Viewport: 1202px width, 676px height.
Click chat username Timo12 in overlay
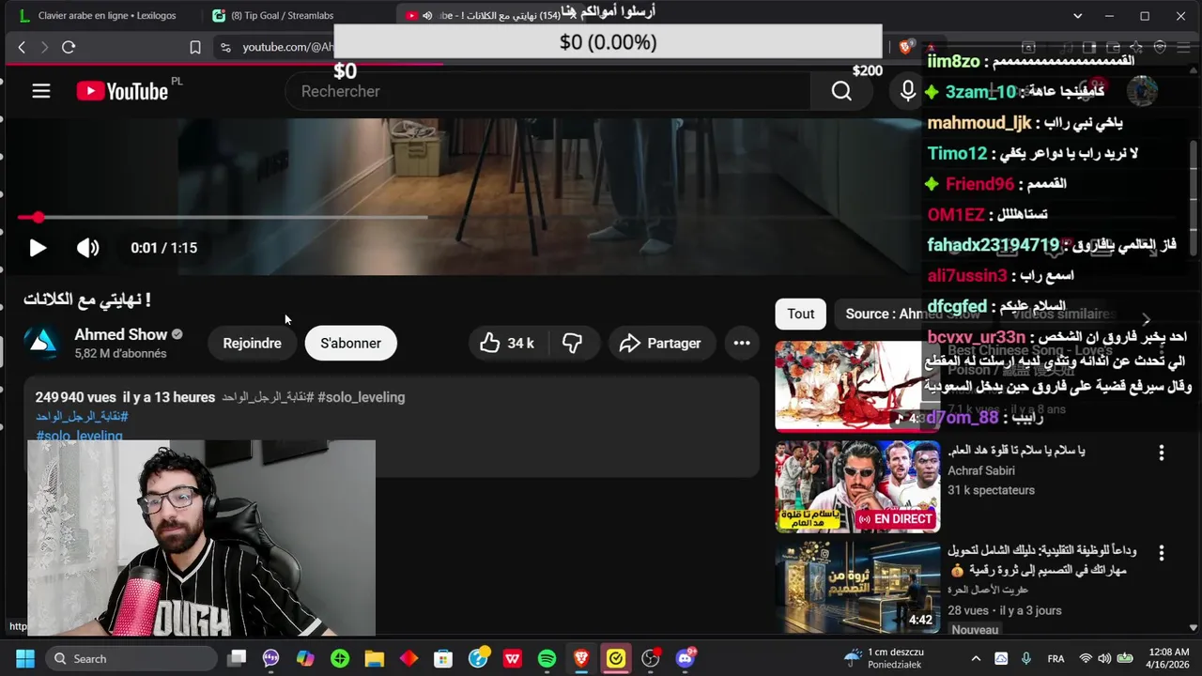pos(957,153)
